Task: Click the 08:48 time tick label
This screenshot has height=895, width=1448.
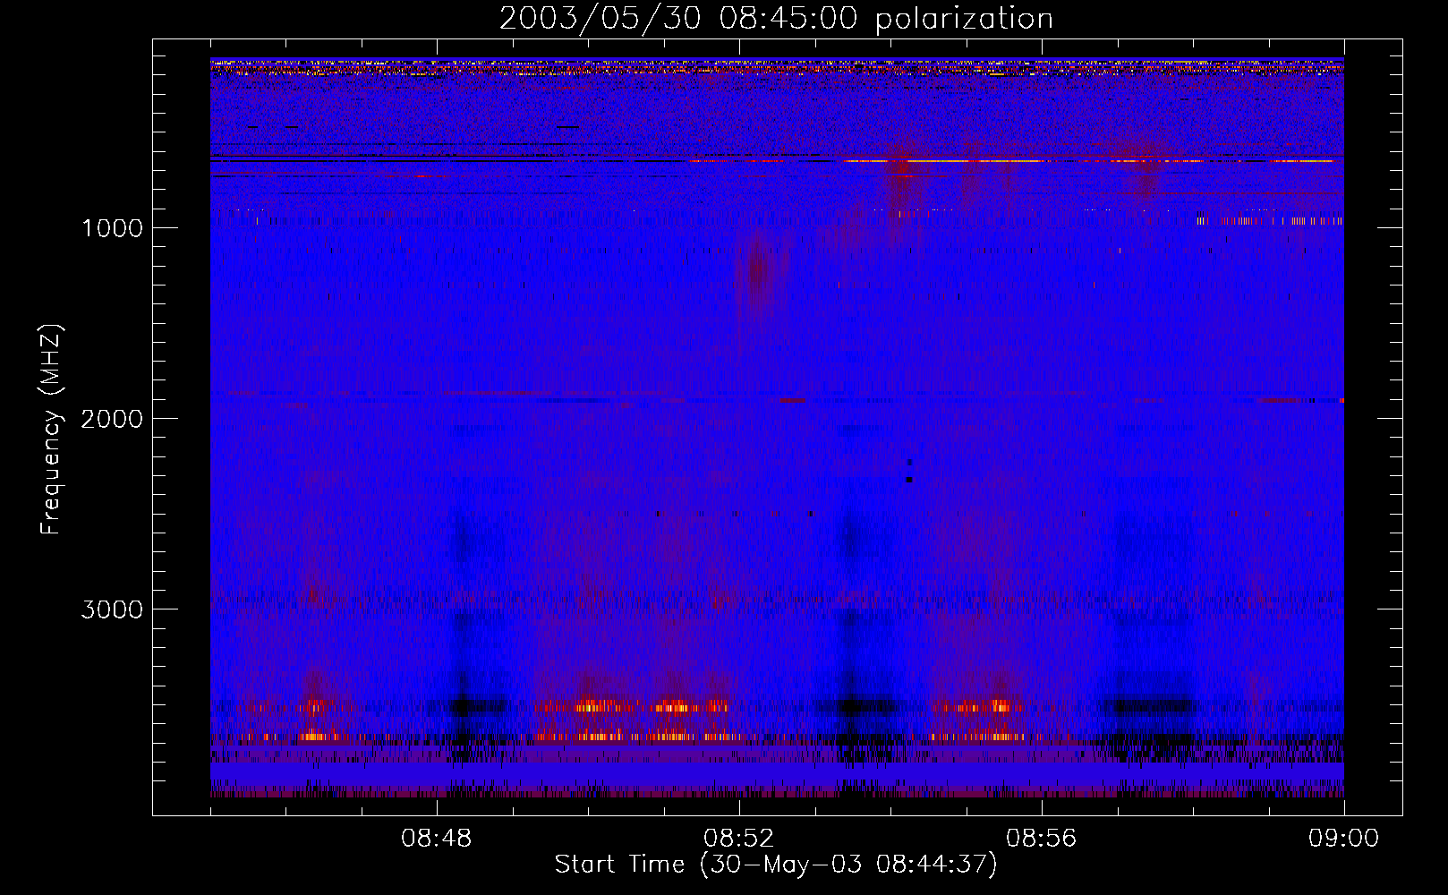Action: coord(437,839)
